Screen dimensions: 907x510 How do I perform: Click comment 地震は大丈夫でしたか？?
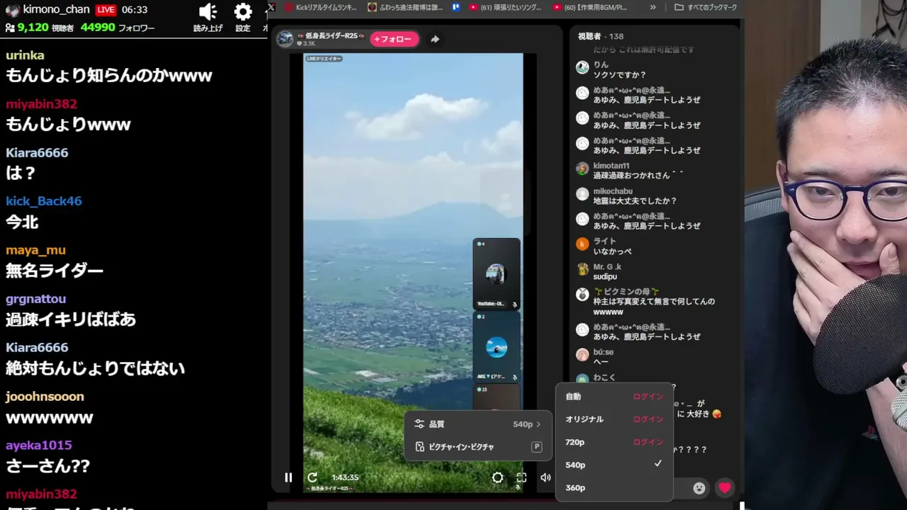click(635, 201)
